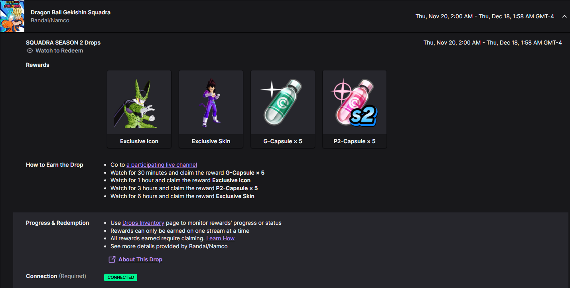570x288 pixels.
Task: Click the Exclusive Icon caption under Cell
Action: coord(139,141)
